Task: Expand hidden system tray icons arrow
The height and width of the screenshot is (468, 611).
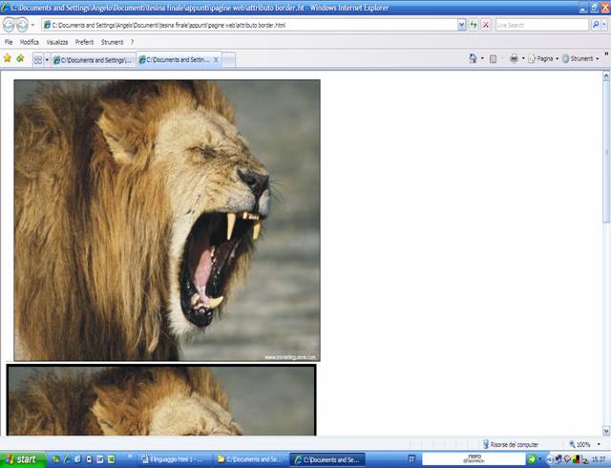Action: (x=549, y=459)
